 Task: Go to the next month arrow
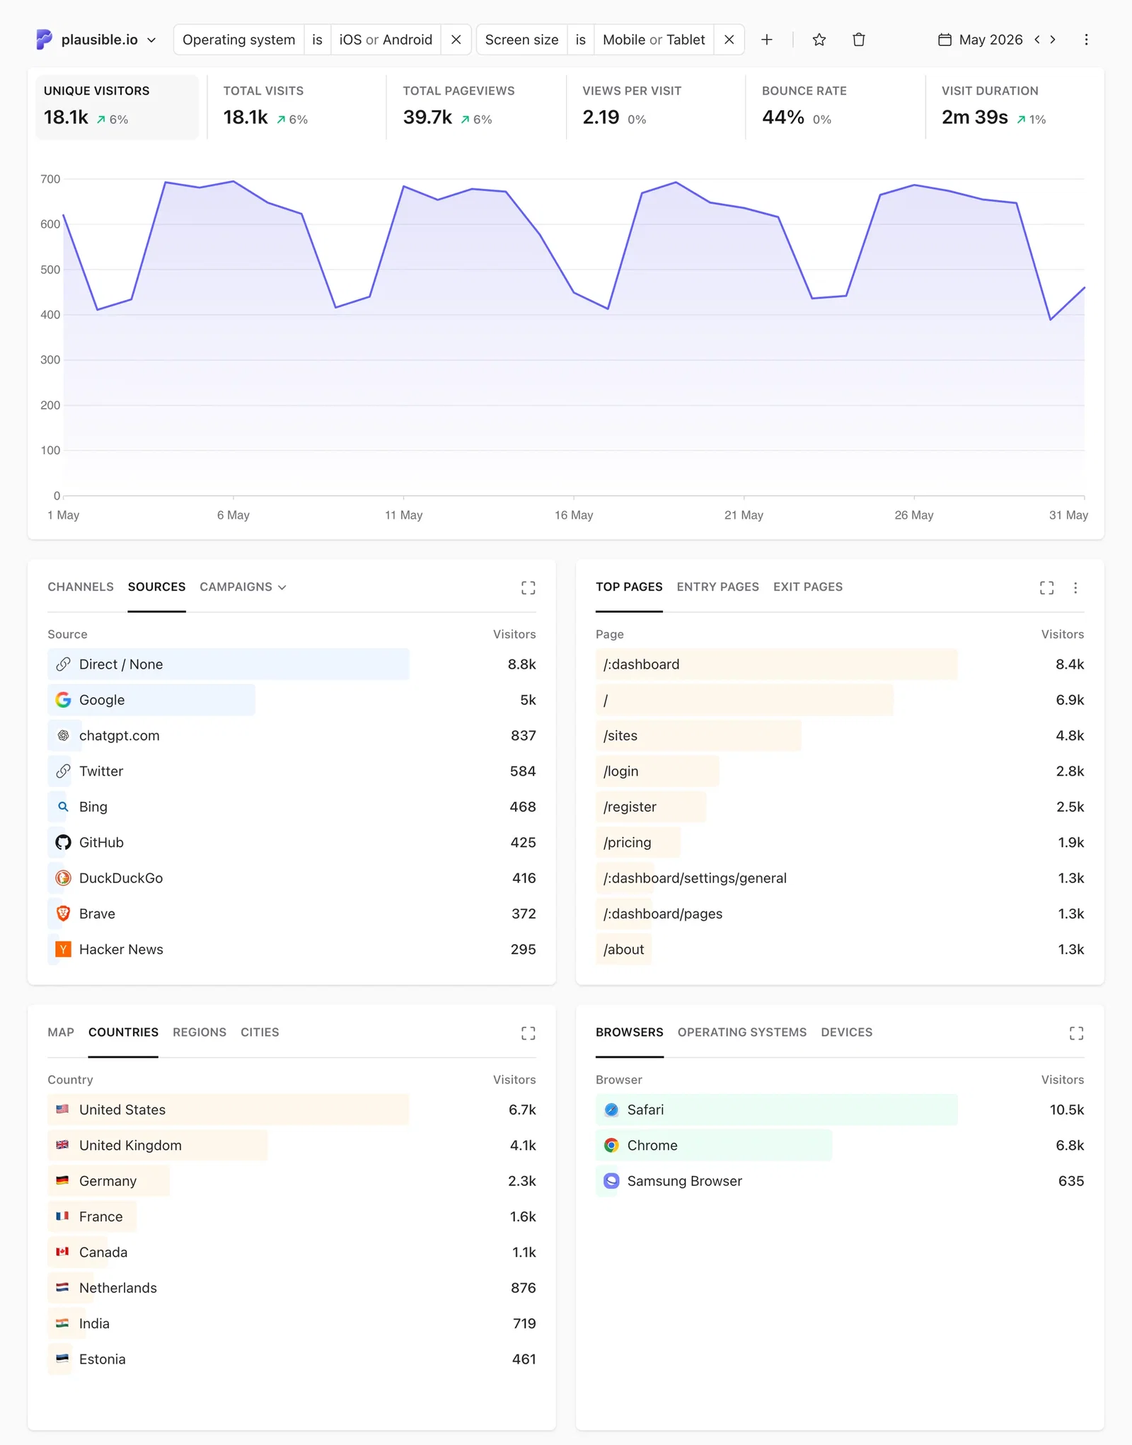[x=1053, y=40]
